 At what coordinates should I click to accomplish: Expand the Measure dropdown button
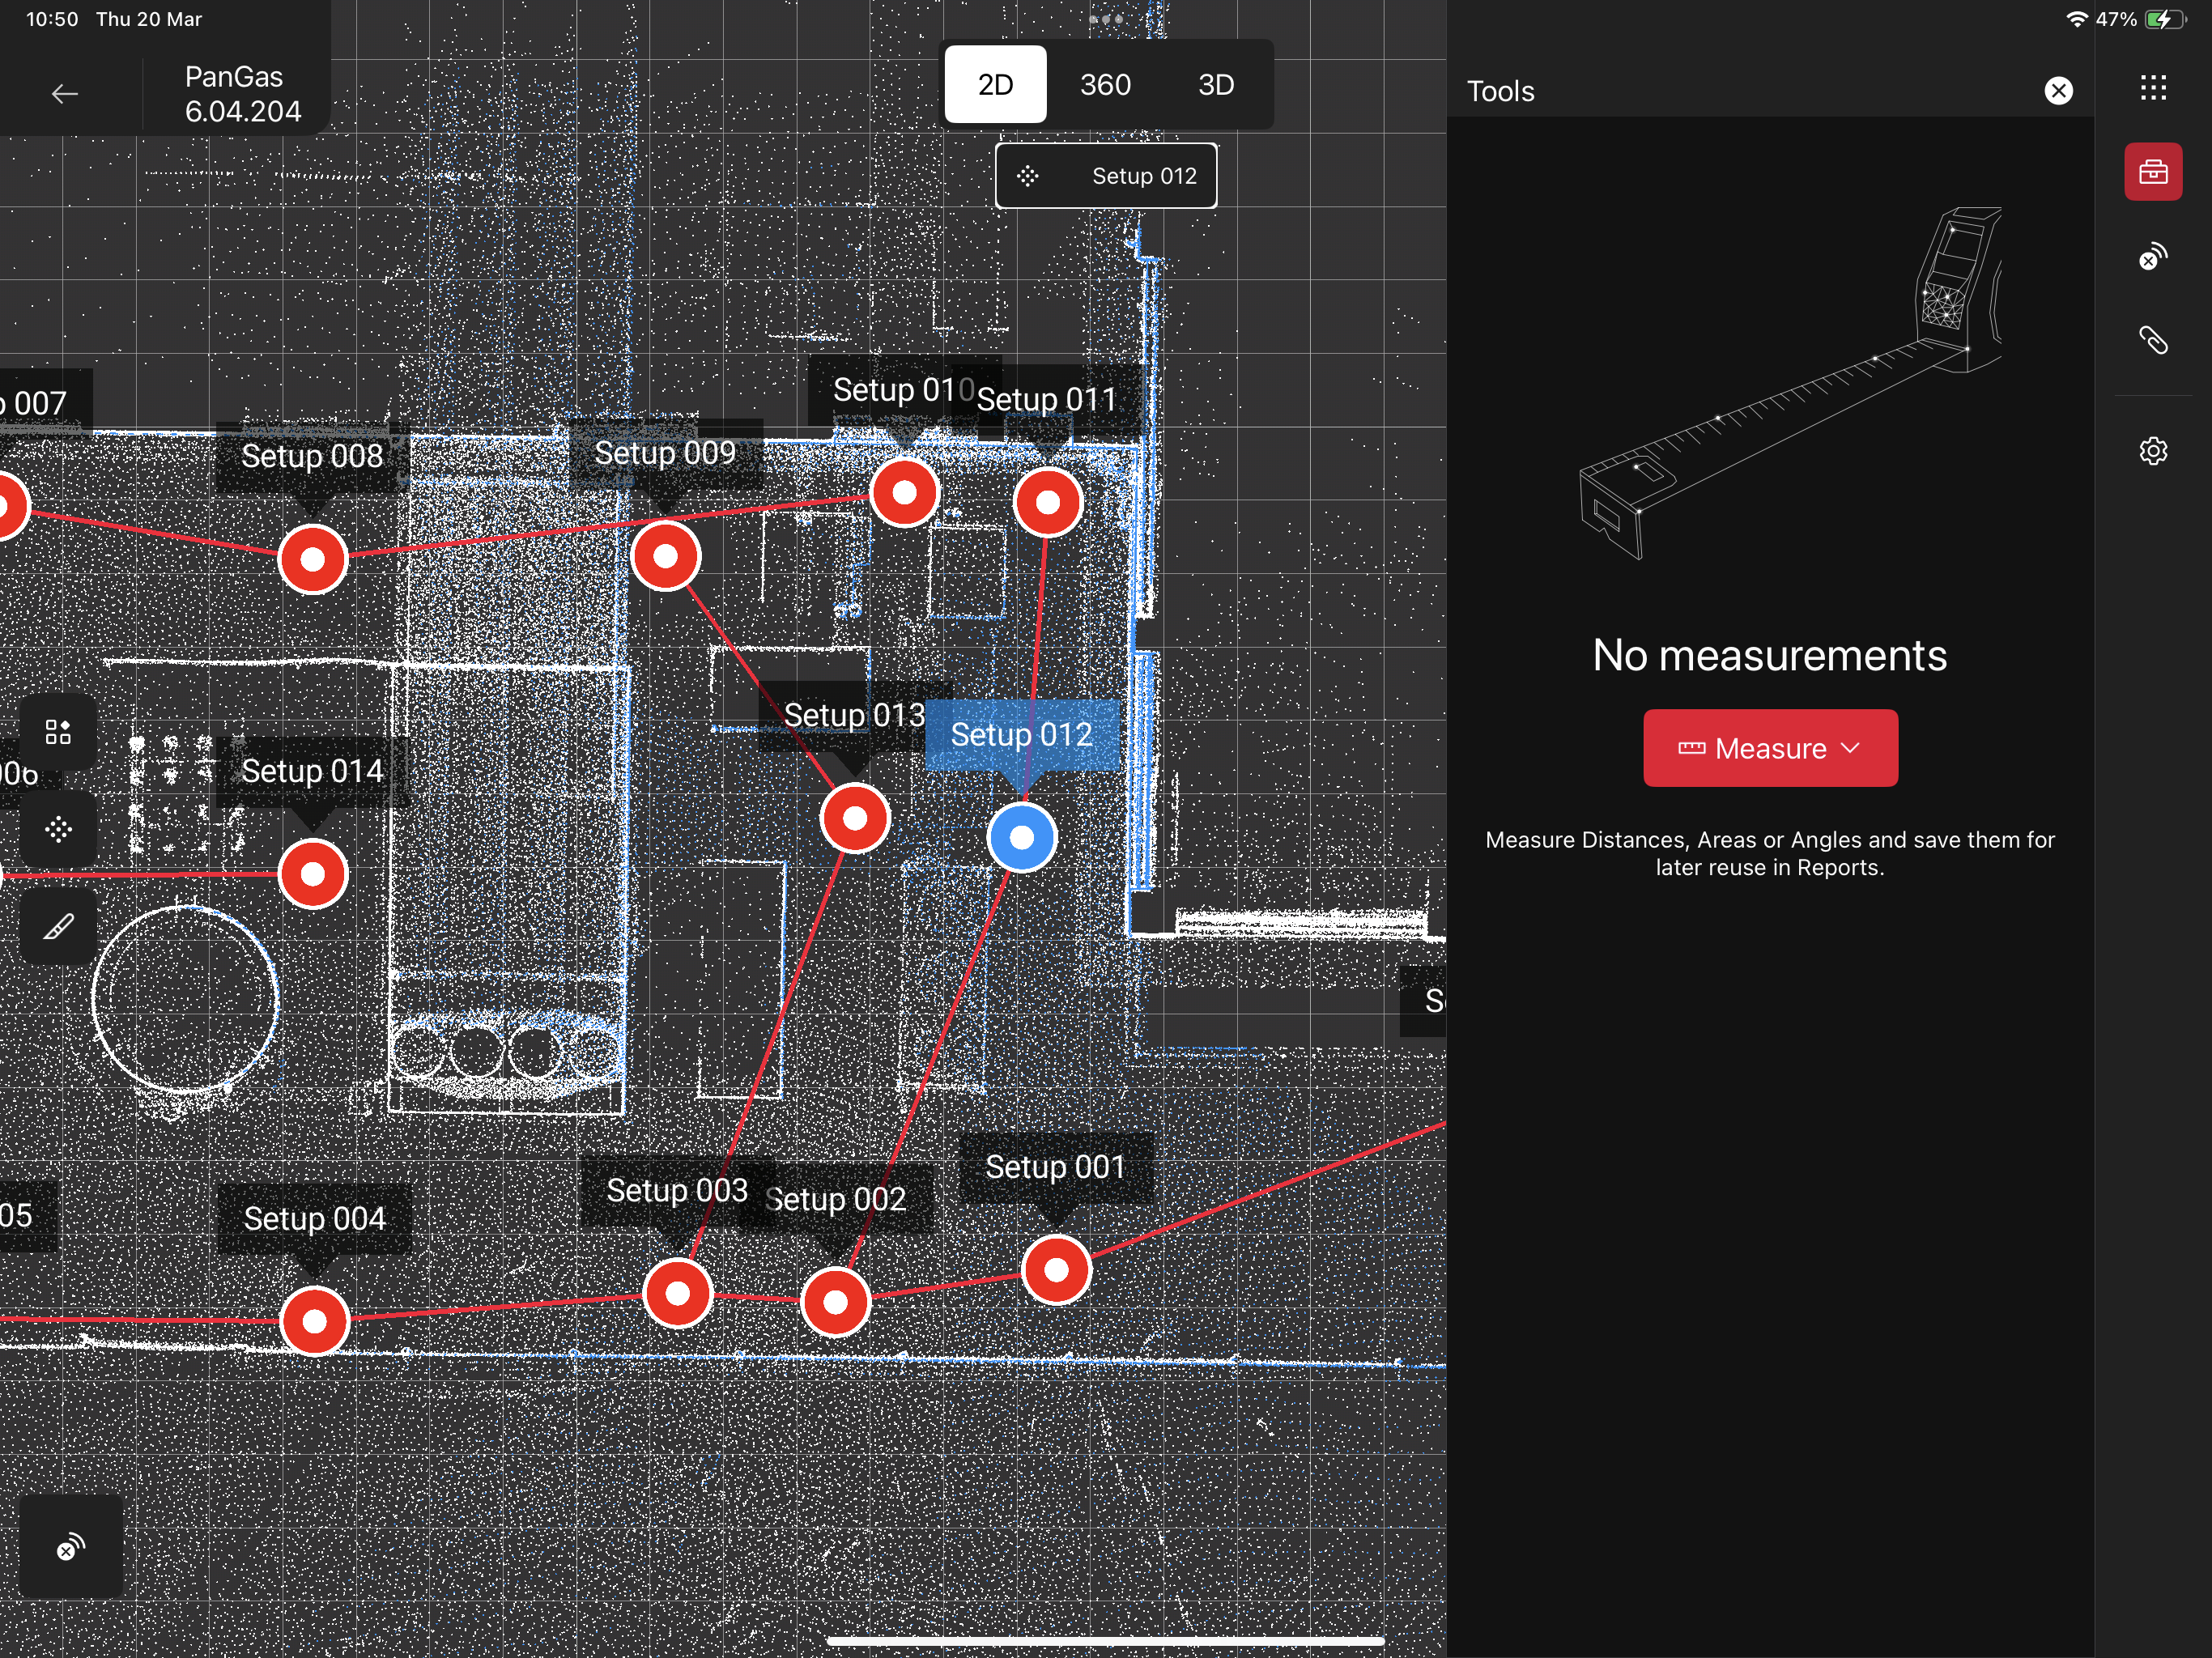point(1769,748)
